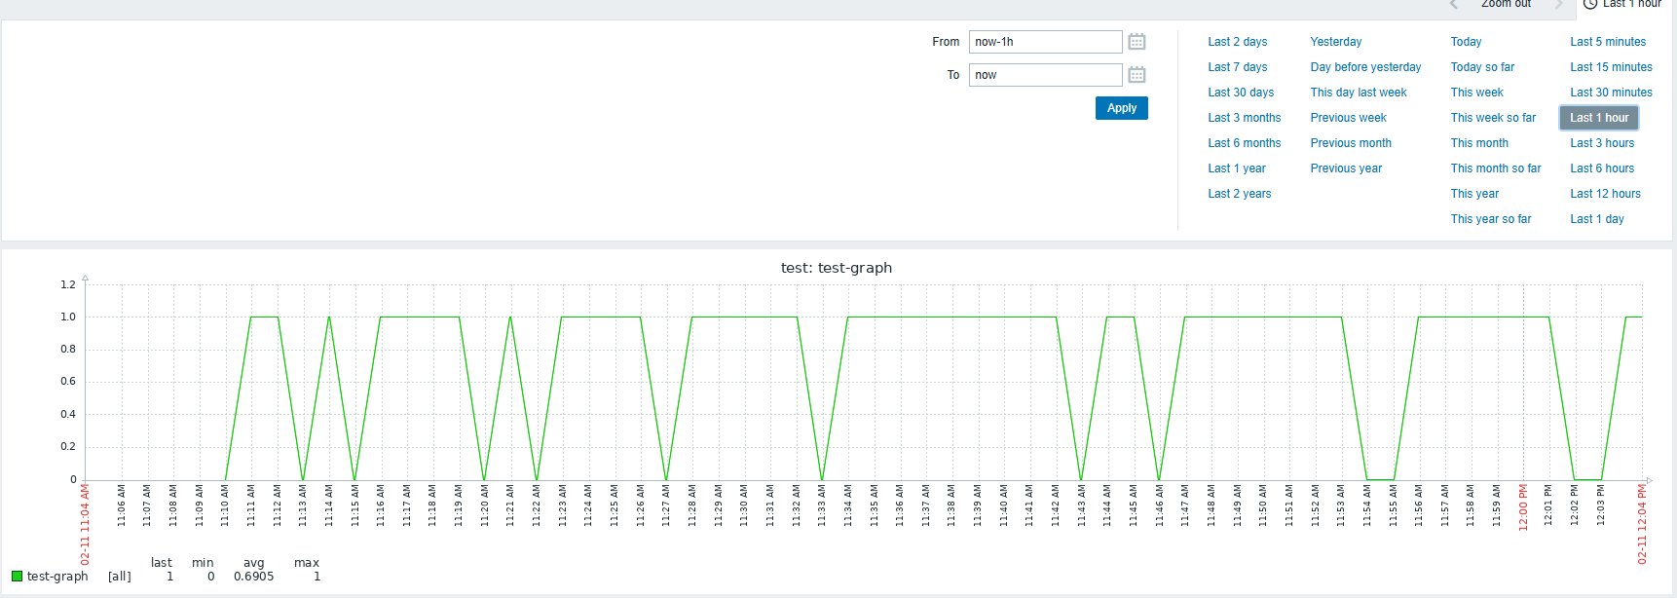Open the From date calendar picker
The height and width of the screenshot is (598, 1677).
[x=1137, y=42]
